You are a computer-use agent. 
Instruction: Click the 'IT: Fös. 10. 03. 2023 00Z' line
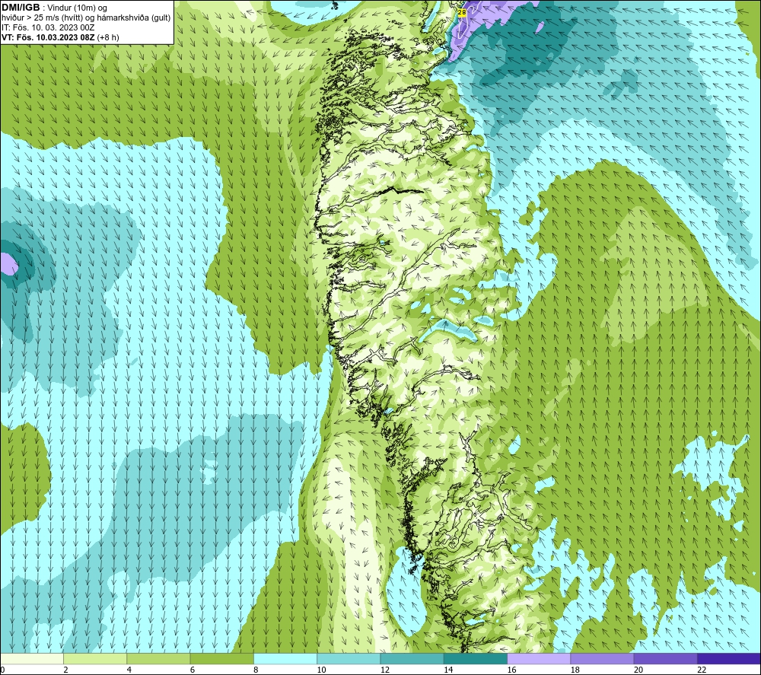[48, 27]
